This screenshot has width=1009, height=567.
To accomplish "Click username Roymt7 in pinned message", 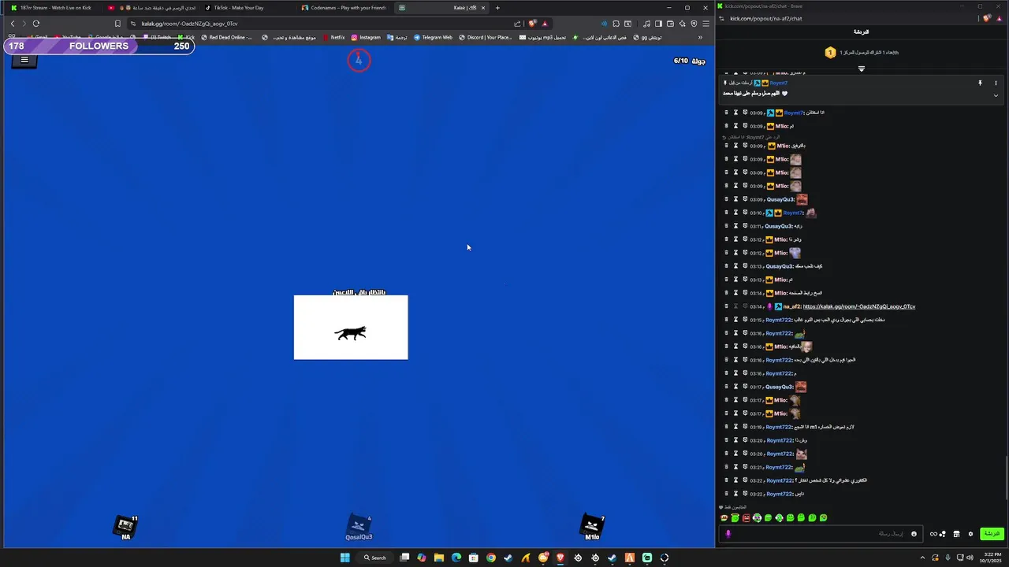I will click(x=778, y=83).
